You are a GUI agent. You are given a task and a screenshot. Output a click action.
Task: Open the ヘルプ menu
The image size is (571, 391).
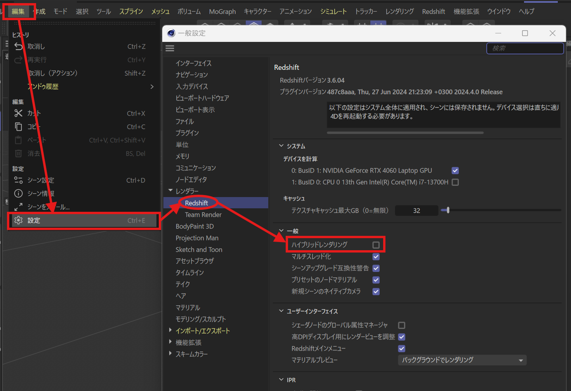tap(527, 12)
